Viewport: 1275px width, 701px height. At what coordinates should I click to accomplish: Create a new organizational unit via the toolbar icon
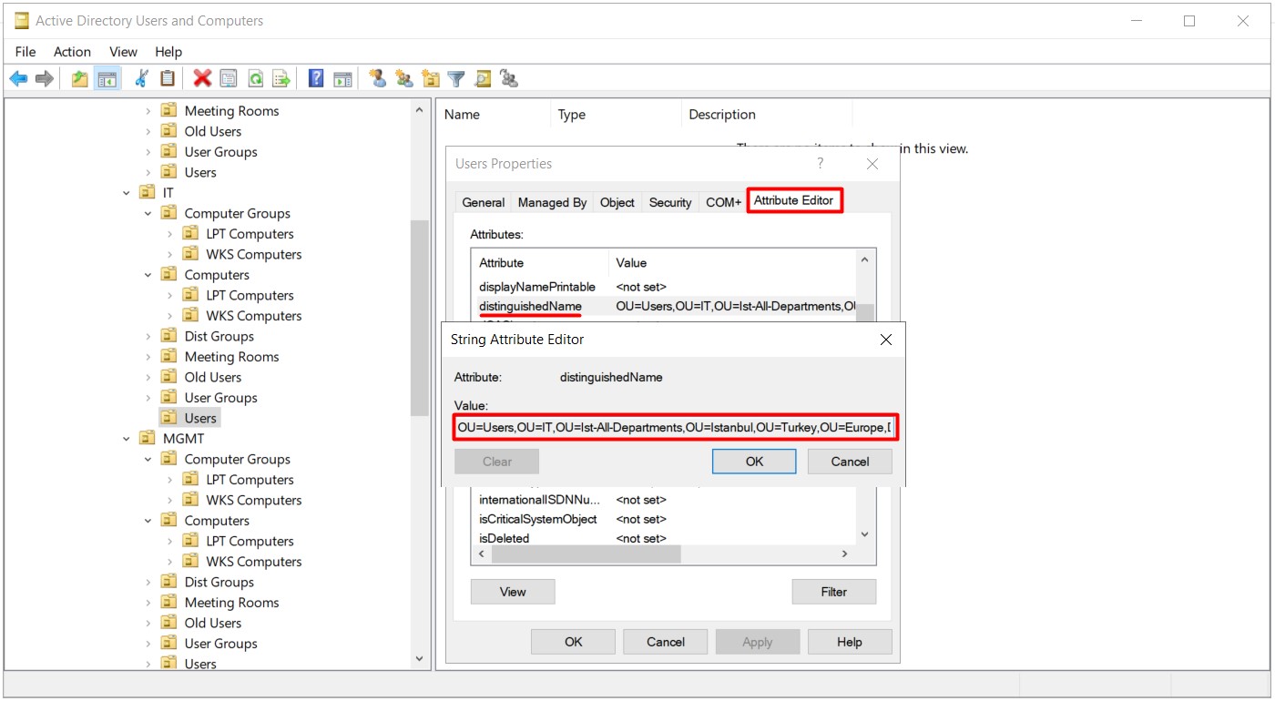(431, 79)
